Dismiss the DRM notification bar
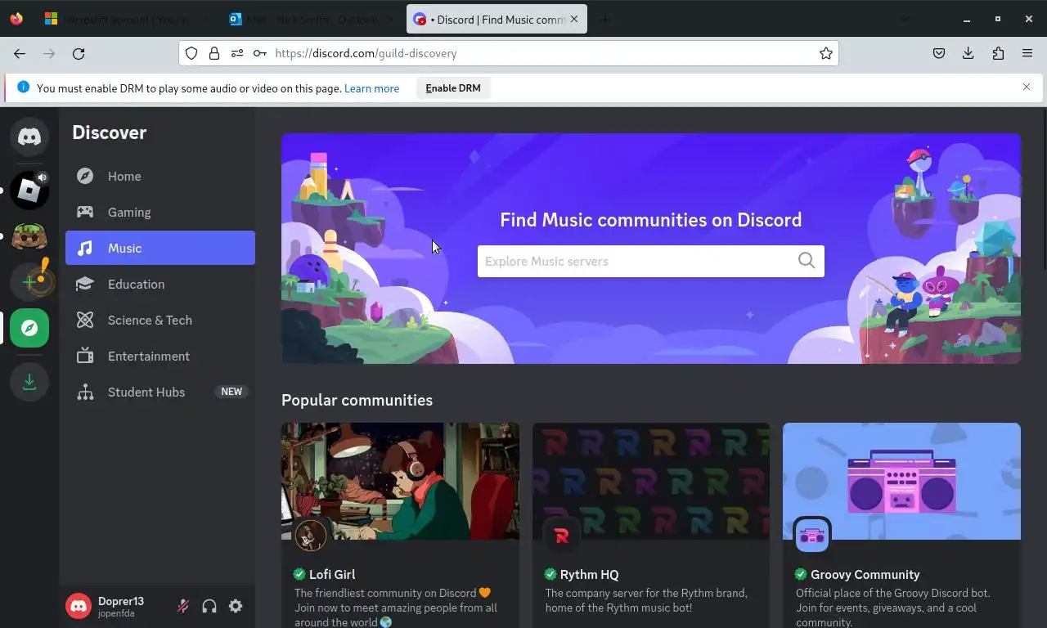The image size is (1047, 628). click(1027, 87)
